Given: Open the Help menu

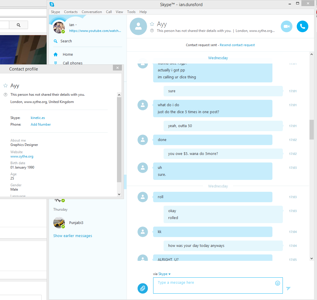Looking at the screenshot, I should coord(143,12).
